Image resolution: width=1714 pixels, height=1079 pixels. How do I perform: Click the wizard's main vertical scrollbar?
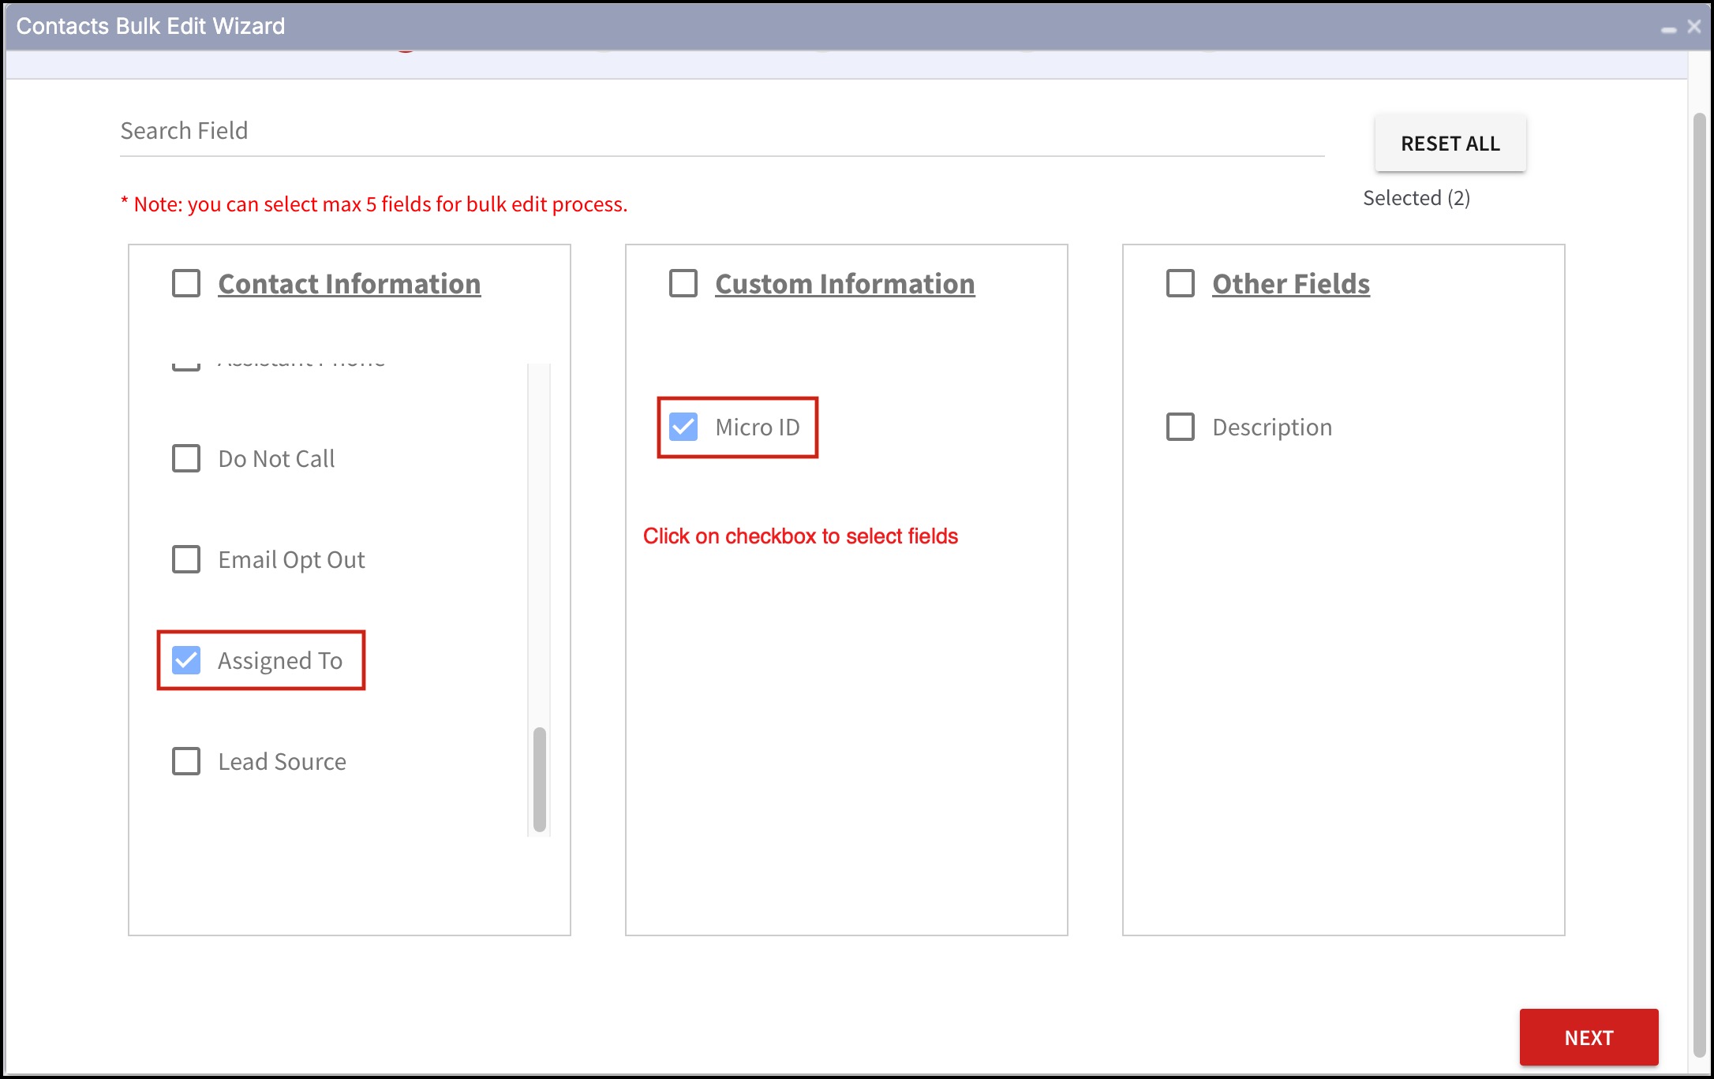click(x=1699, y=584)
